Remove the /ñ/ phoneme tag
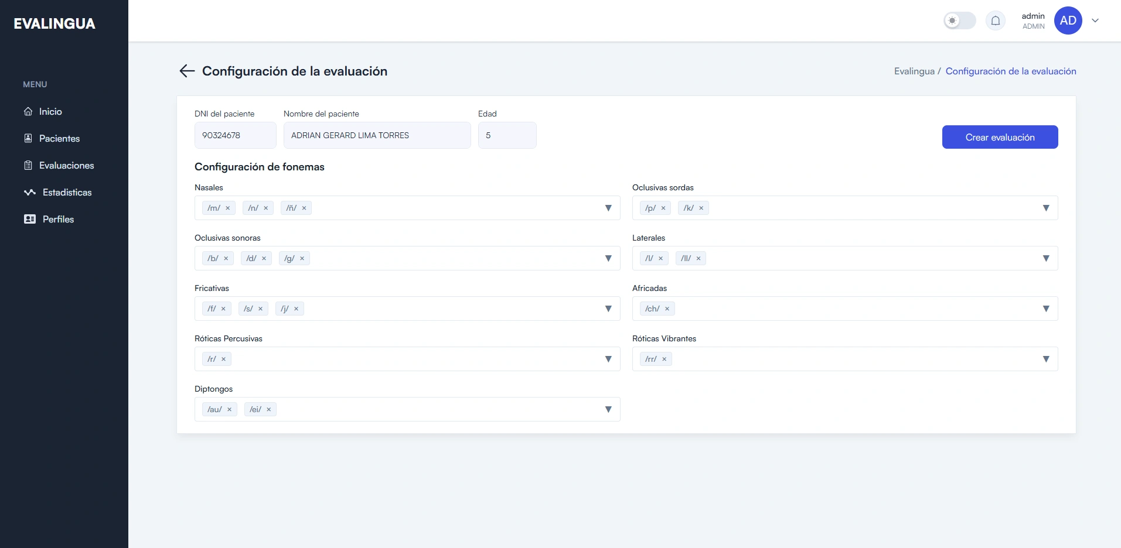Viewport: 1121px width, 548px height. point(304,208)
